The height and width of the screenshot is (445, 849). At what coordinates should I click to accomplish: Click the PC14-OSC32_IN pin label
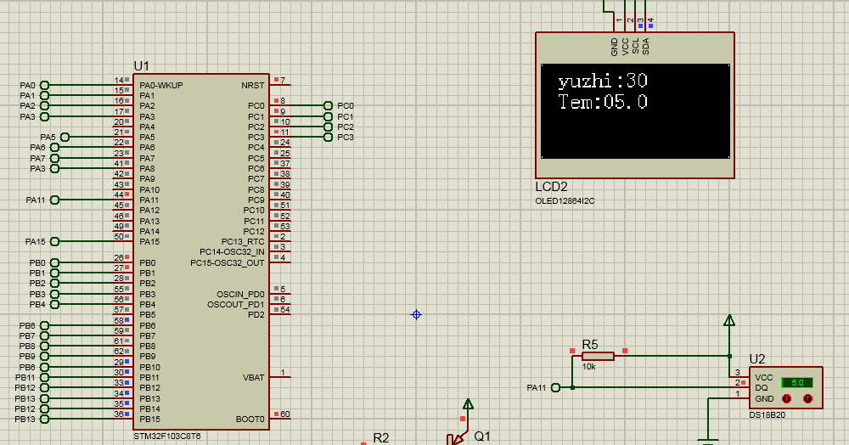(232, 251)
